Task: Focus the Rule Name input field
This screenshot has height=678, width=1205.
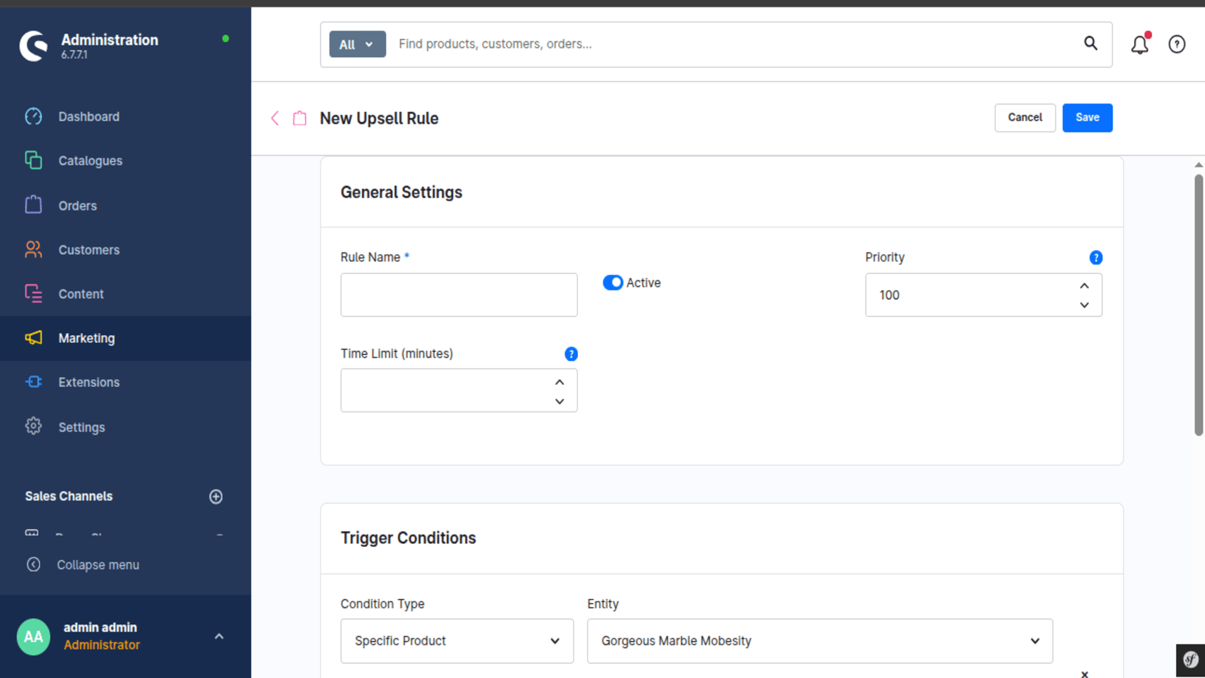Action: point(459,294)
